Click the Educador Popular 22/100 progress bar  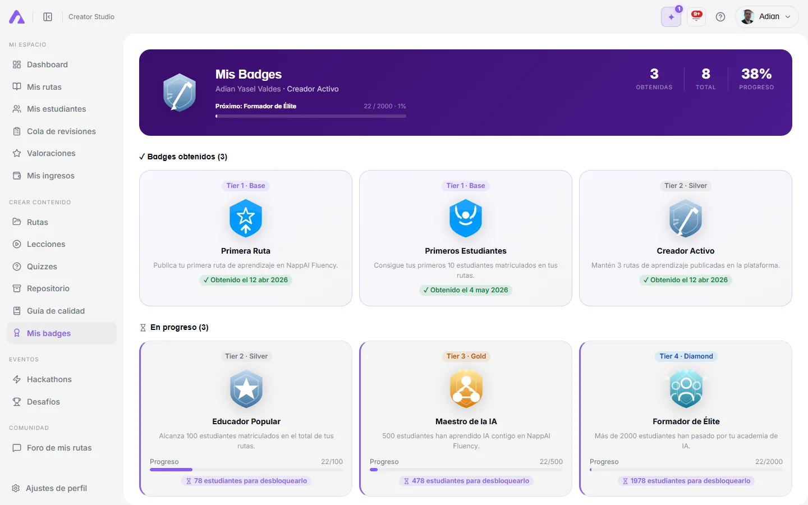pos(246,470)
